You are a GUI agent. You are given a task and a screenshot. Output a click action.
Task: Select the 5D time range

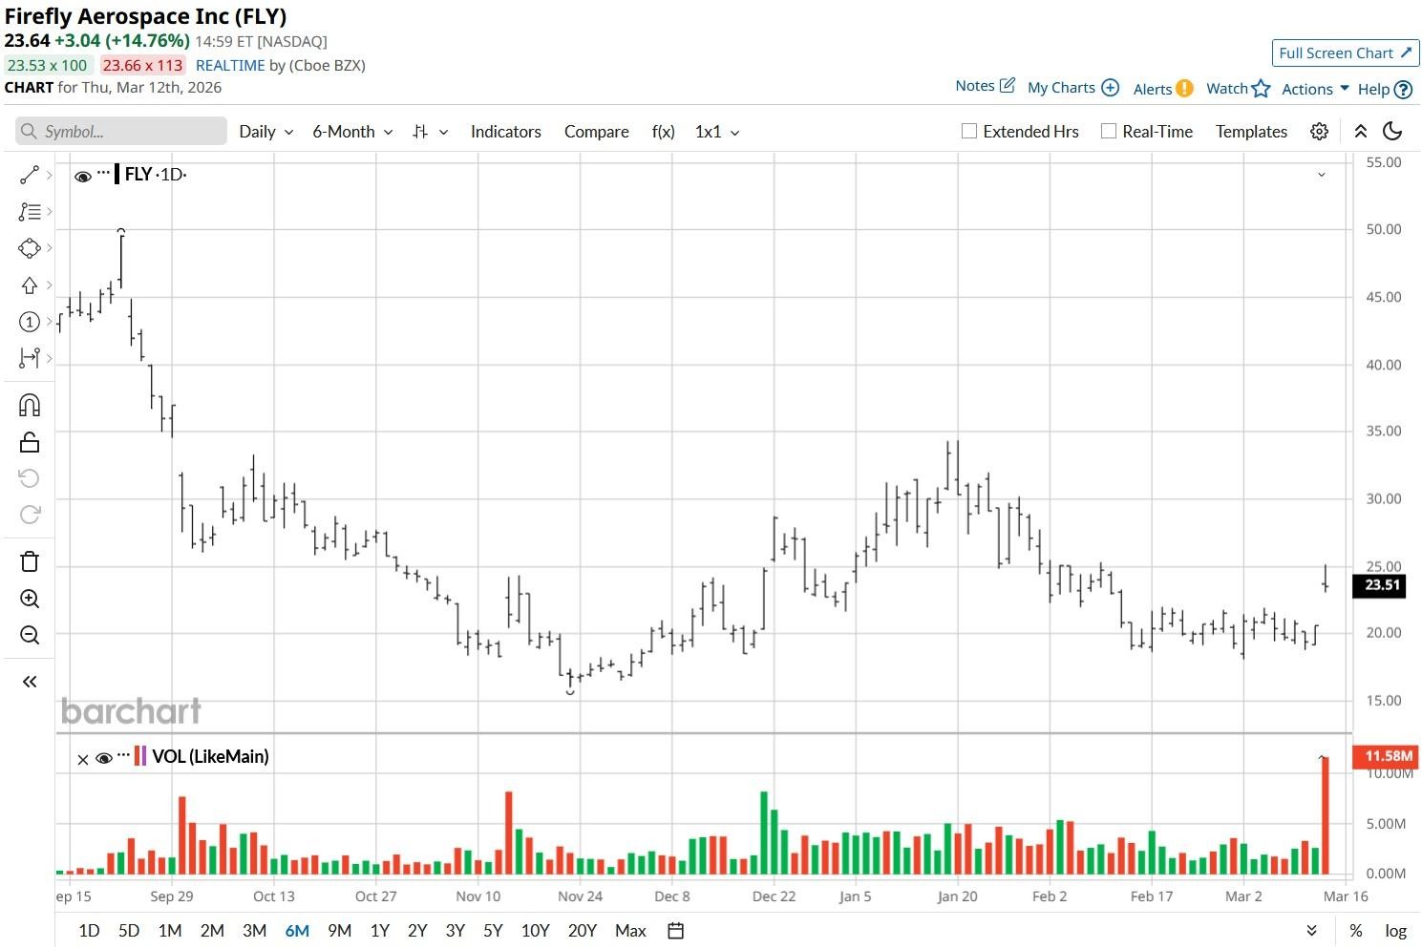click(x=129, y=931)
